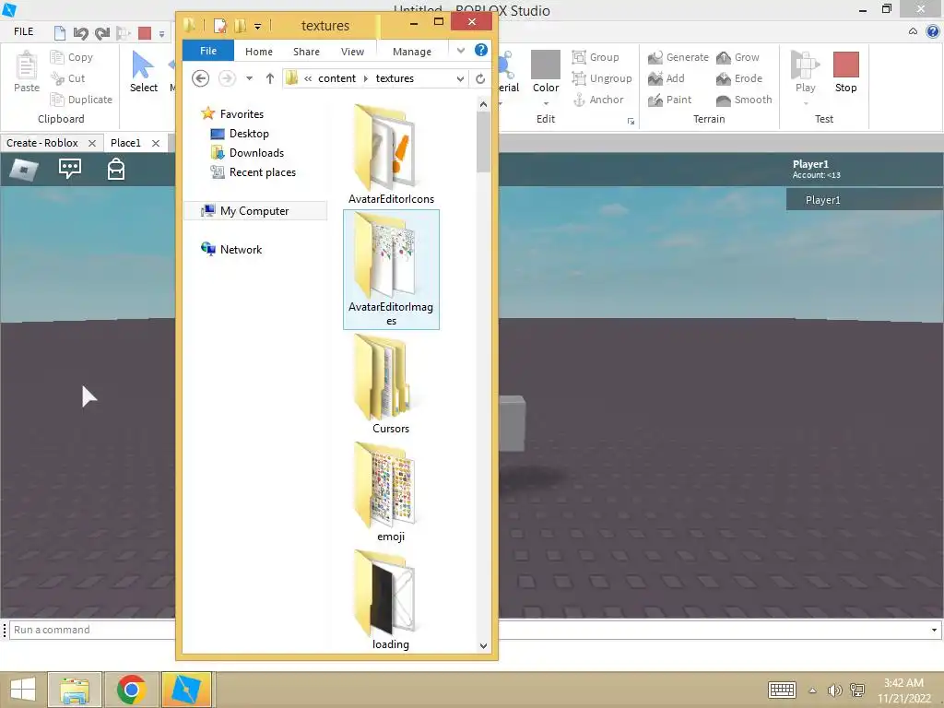The height and width of the screenshot is (708, 944).
Task: Stop the running test
Action: pyautogui.click(x=845, y=72)
